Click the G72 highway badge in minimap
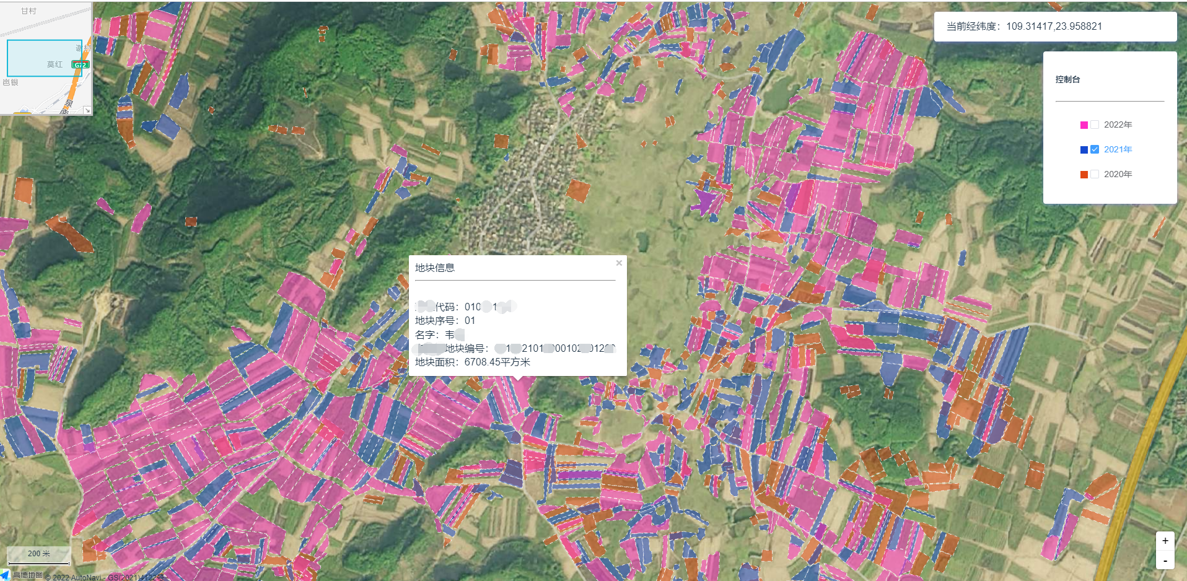Screen dimensions: 1187x581 point(80,64)
